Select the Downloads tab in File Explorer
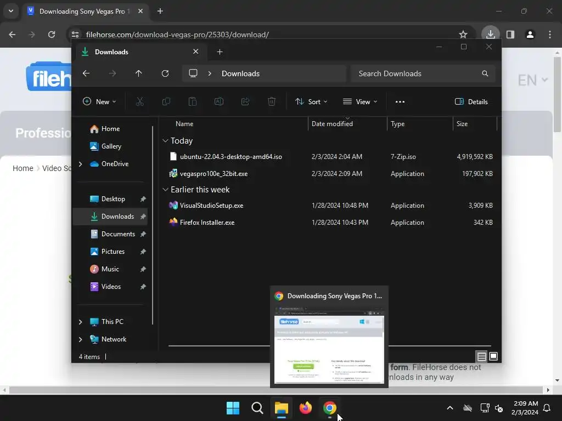The width and height of the screenshot is (562, 421). [140, 52]
